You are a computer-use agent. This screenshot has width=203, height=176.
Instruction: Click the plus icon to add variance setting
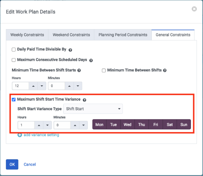20,135
